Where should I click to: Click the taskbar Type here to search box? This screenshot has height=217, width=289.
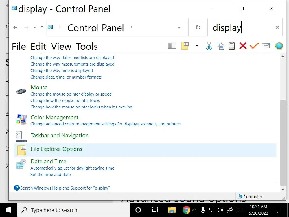73,210
